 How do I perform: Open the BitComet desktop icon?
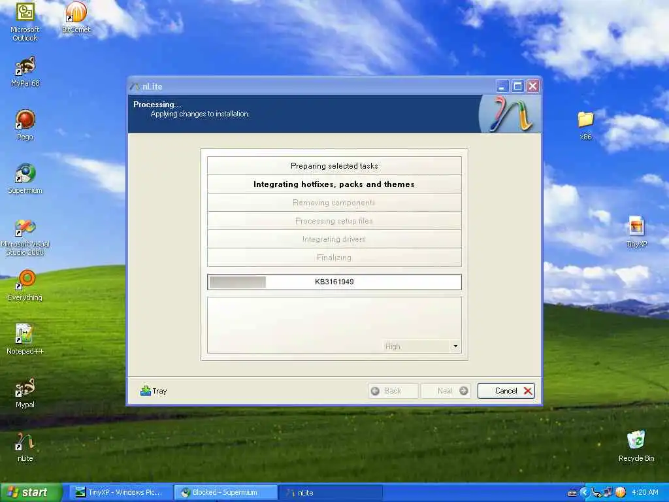[76, 17]
